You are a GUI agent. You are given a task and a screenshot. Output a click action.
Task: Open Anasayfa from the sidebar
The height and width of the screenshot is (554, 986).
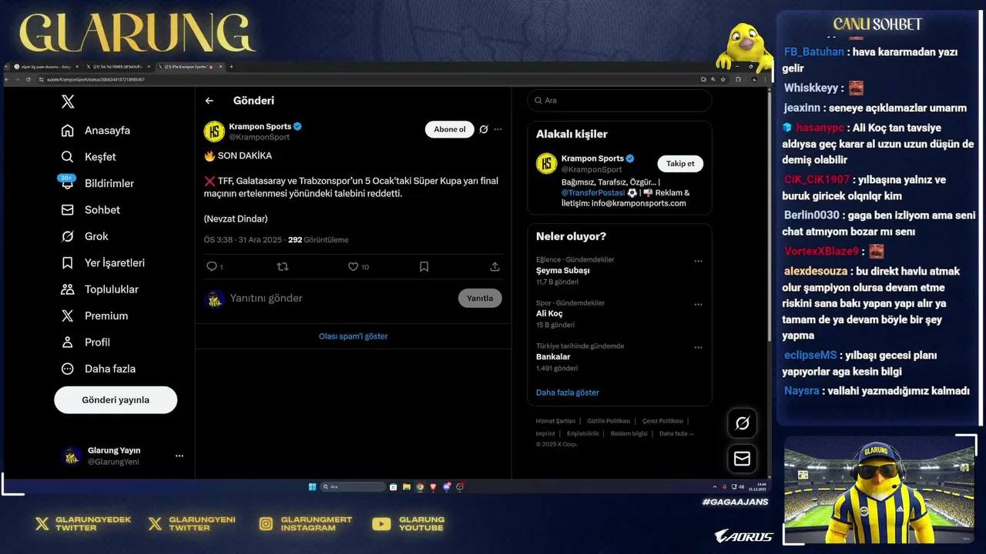[x=96, y=131]
